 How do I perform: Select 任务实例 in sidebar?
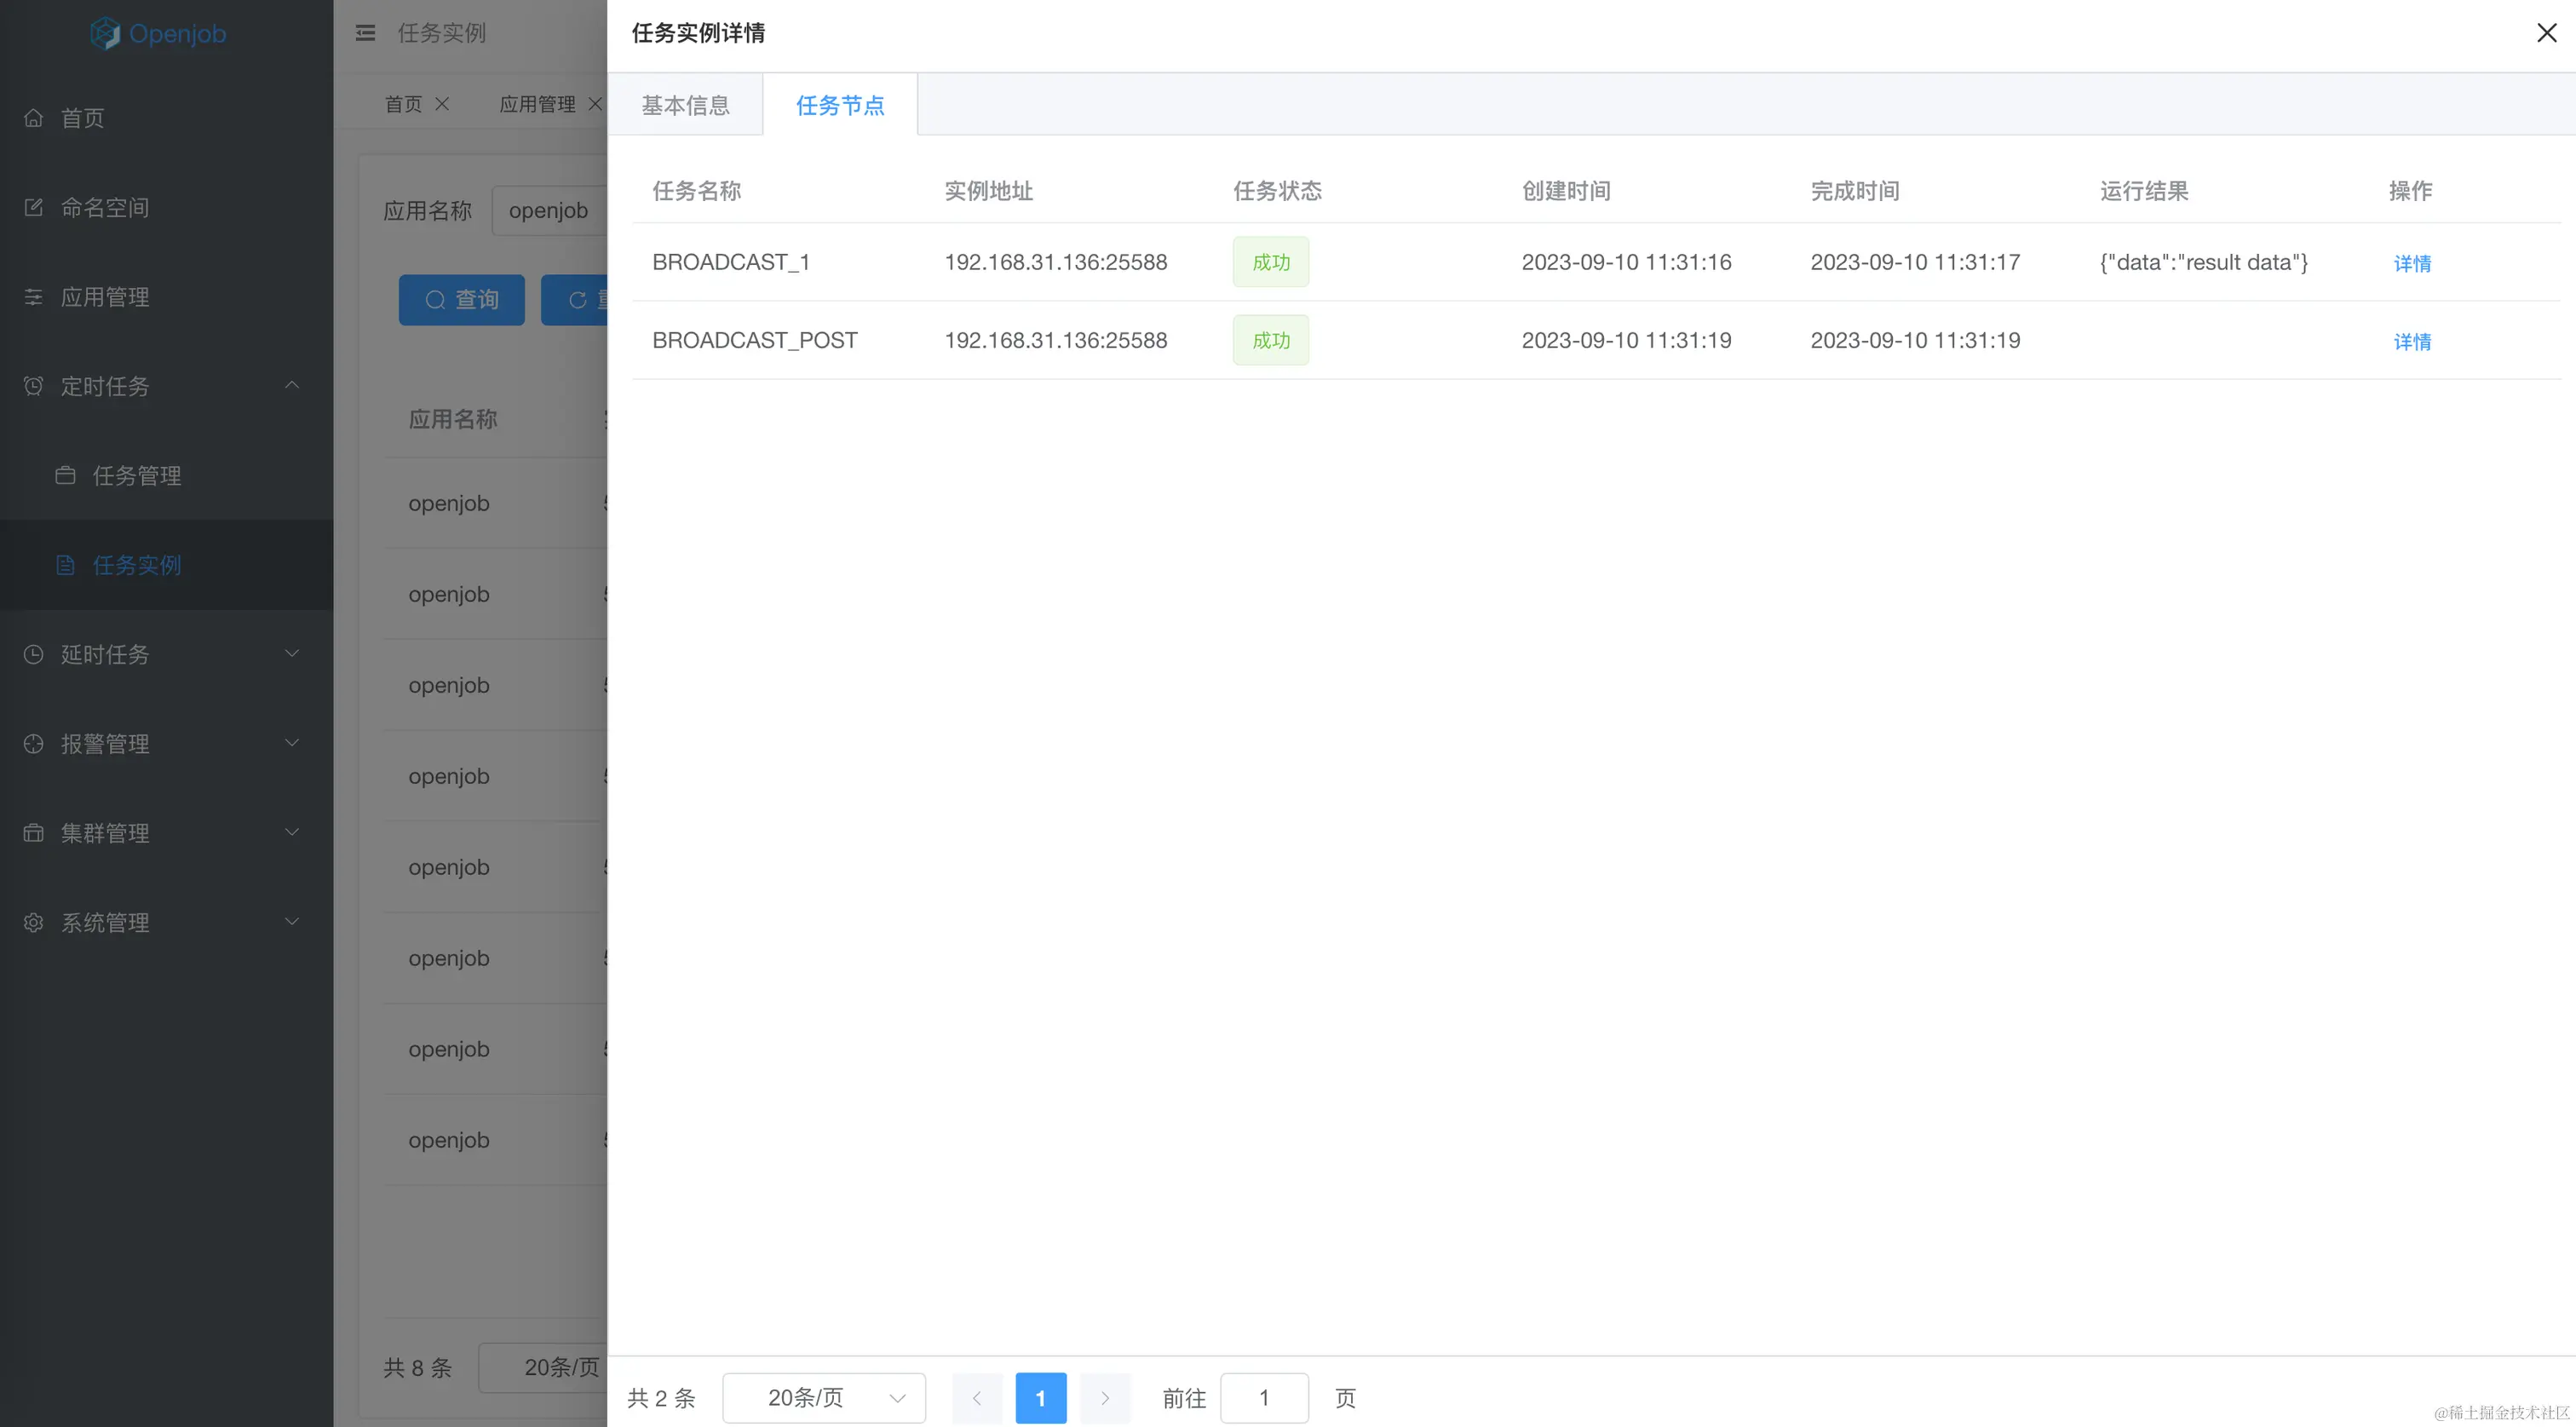coord(136,565)
